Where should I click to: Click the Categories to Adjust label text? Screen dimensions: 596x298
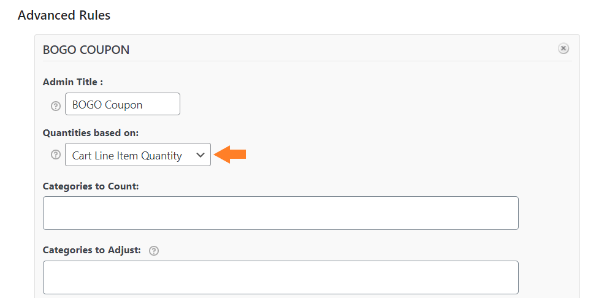(91, 250)
